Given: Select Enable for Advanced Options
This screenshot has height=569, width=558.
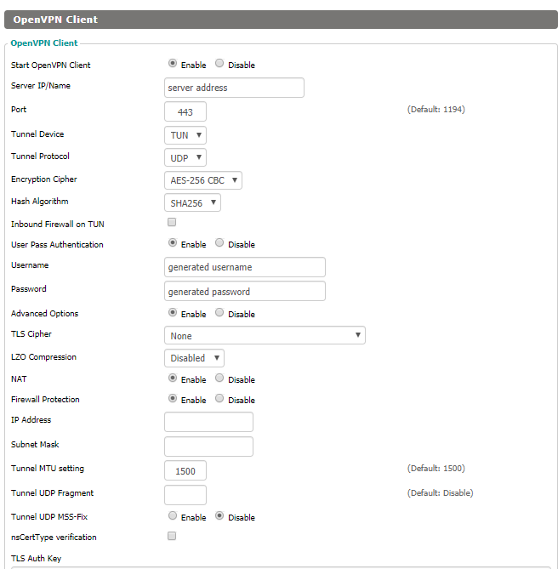Looking at the screenshot, I should click(x=173, y=312).
